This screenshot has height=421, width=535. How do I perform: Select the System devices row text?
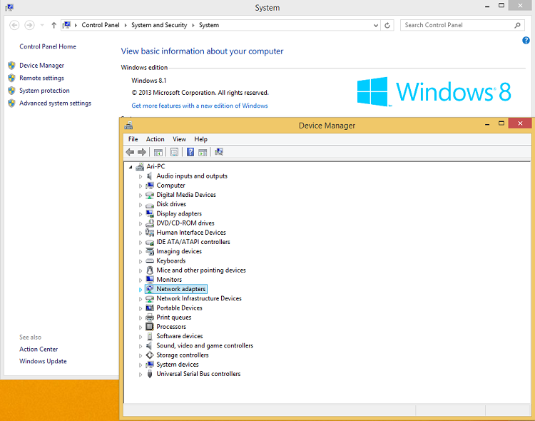[178, 365]
